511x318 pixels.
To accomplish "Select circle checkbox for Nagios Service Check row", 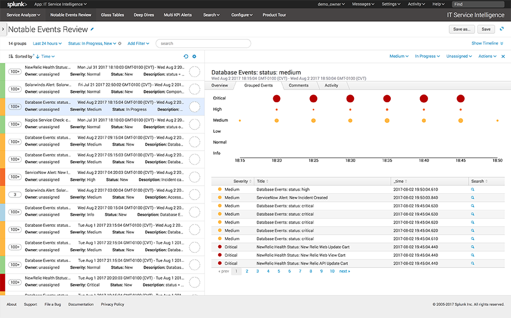I will tap(195, 125).
